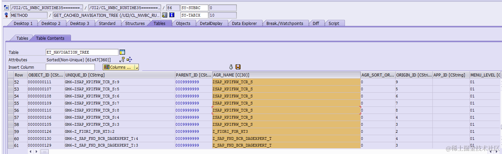The width and height of the screenshot is (502, 154).
Task: Select the APP_ID [CString] column header
Action: click(451, 75)
